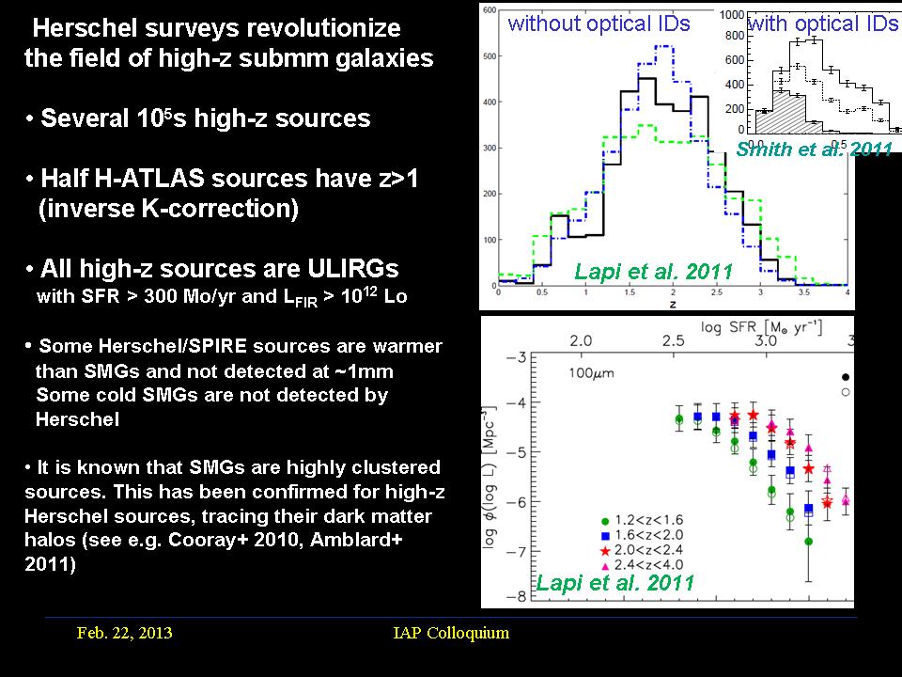Click 'Lapi et al. 2011' on the luminosity function plot
Viewport: 902px width, 677px height.
click(x=615, y=583)
